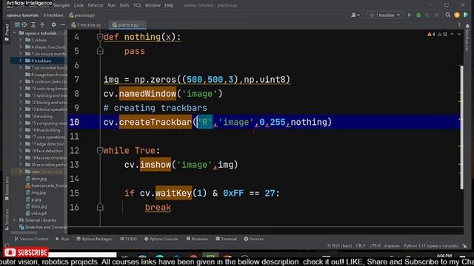Screen dimensions: 474x266
Task: Run the trackbar configuration with the green play icon
Action: tap(410, 15)
